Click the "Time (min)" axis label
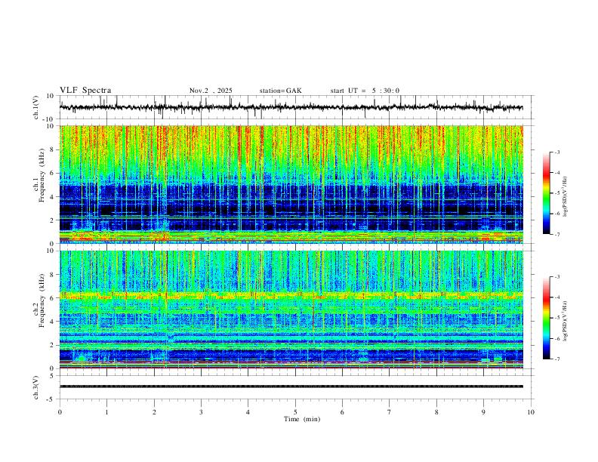The height and width of the screenshot is (462, 598). coord(302,419)
